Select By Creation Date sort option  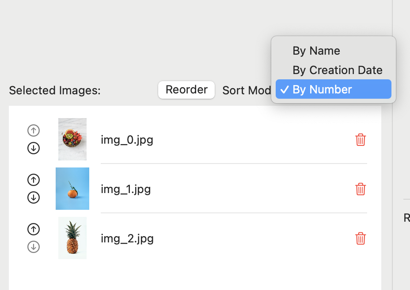(338, 70)
